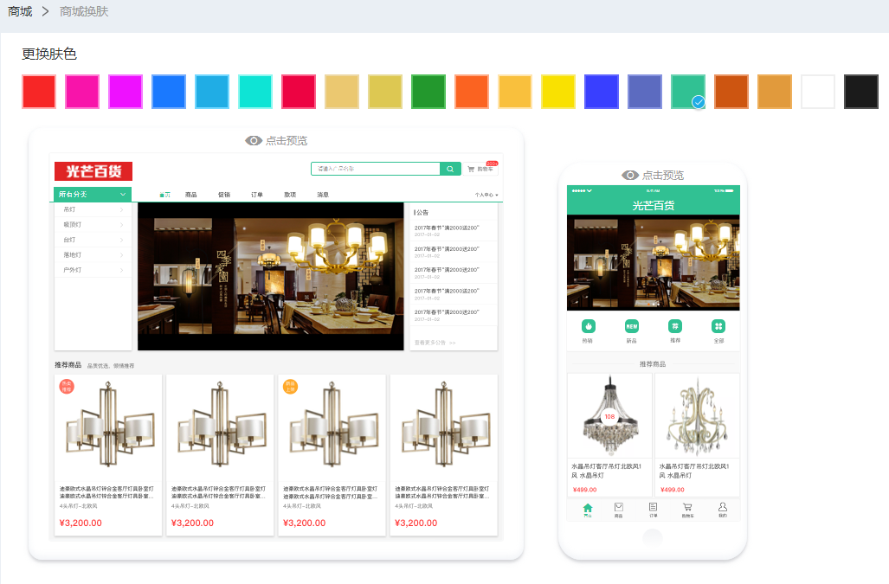Viewport: 889px width, 584px height.
Task: Tap the 我的 profile icon in mobile bottom bar
Action: pos(723,508)
